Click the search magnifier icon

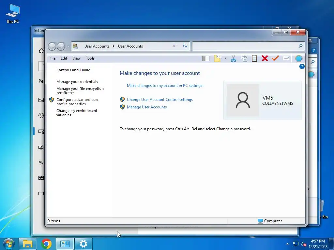(300, 46)
